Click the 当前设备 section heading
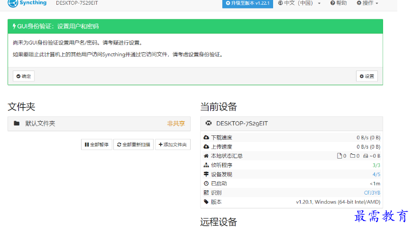The image size is (412, 231). (219, 107)
